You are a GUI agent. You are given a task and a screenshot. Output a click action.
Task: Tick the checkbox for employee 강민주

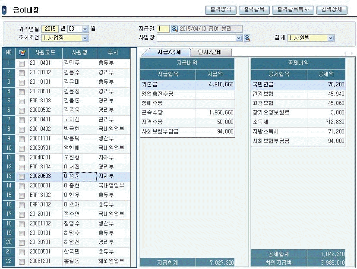(22, 63)
